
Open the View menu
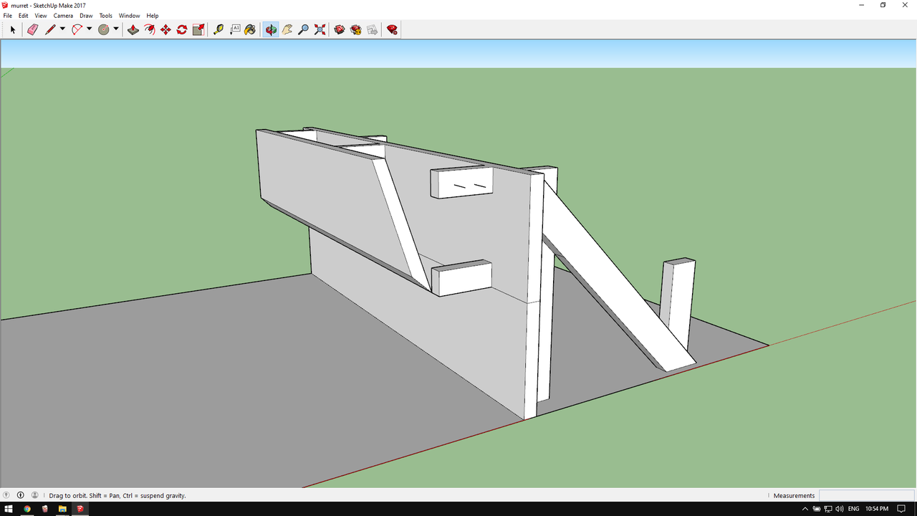click(41, 16)
